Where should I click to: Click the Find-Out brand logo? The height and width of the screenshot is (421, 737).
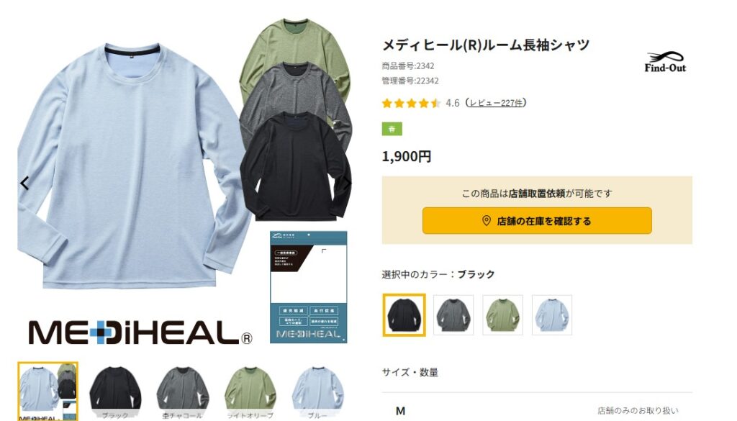point(665,62)
